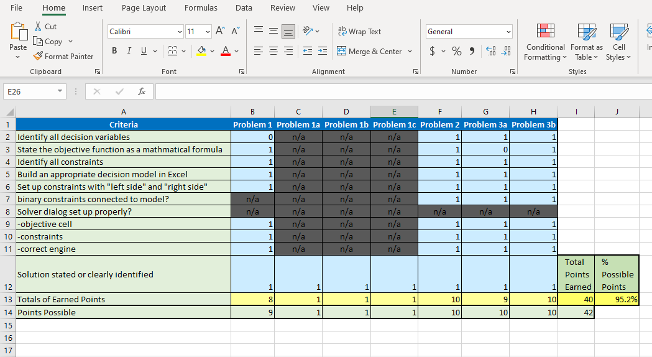Screen dimensions: 652x357
Task: Open fill color palette arrow
Action: click(x=212, y=51)
